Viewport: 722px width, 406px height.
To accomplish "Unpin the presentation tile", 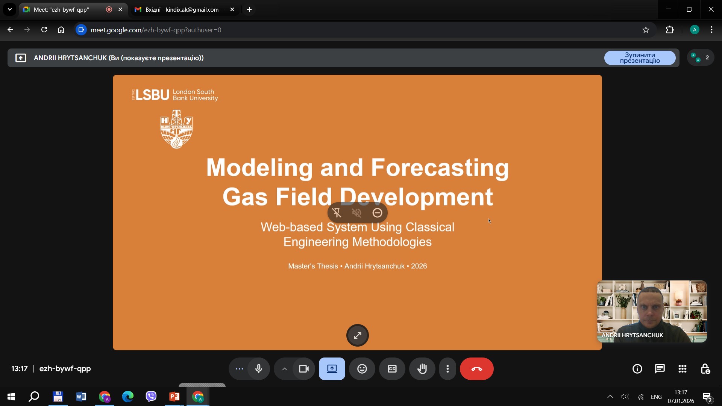I will pos(337,213).
